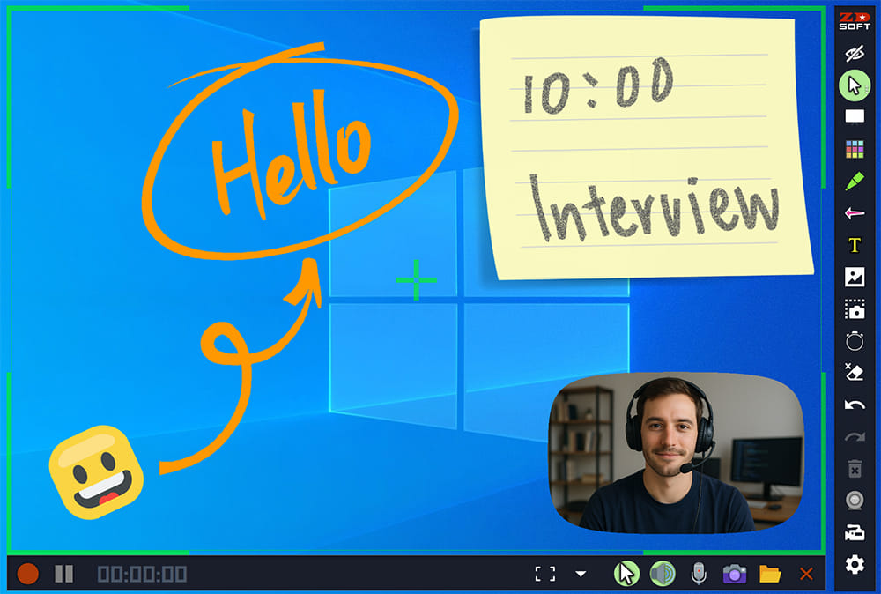Toggle cursor capture in bottom bar

[x=626, y=575]
